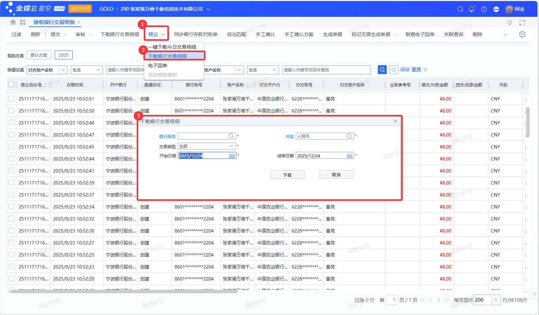Open the start date calendar picker
This screenshot has width=539, height=315.
[x=232, y=156]
